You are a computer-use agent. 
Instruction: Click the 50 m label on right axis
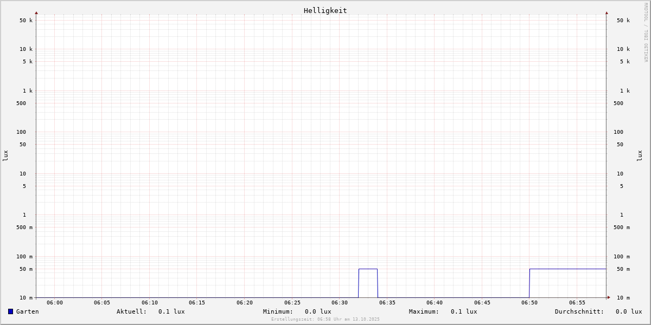[623, 269]
